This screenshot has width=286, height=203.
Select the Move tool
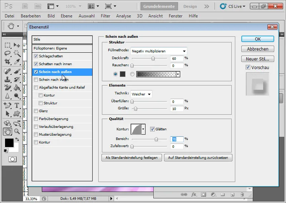pyautogui.click(x=17, y=45)
